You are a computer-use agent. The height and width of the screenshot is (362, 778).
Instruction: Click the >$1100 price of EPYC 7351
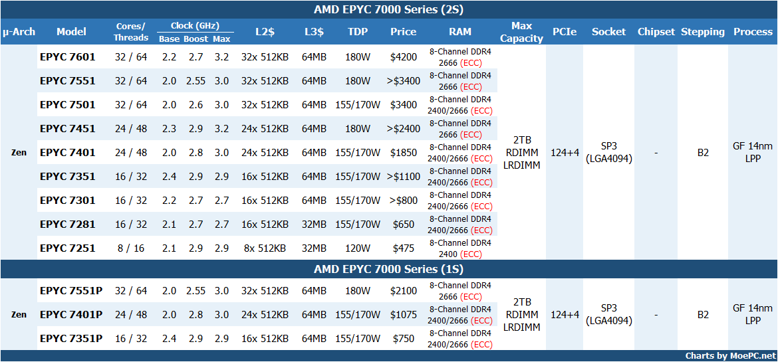404,176
